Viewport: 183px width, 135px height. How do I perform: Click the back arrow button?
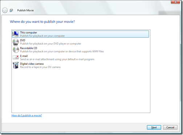[x=5, y=10]
